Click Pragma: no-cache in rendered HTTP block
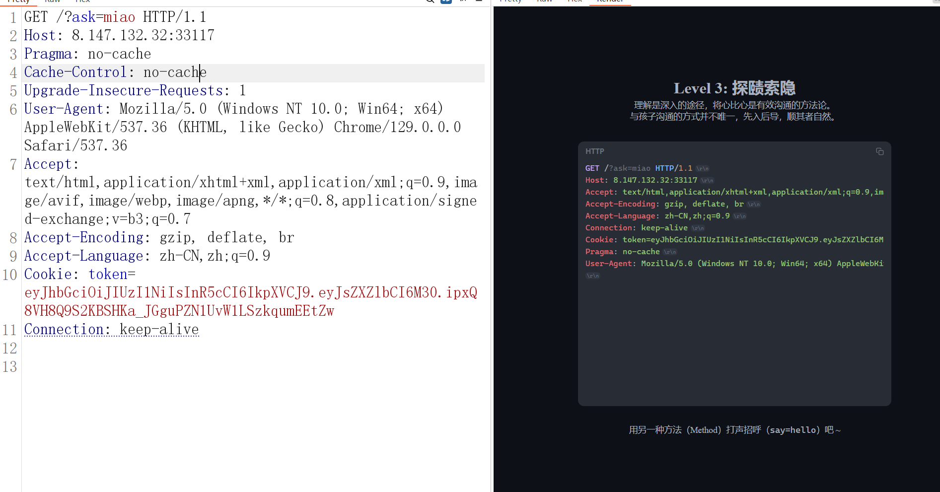Viewport: 940px width, 492px height. (x=631, y=252)
